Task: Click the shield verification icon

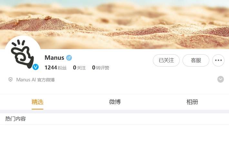Action: (10, 79)
